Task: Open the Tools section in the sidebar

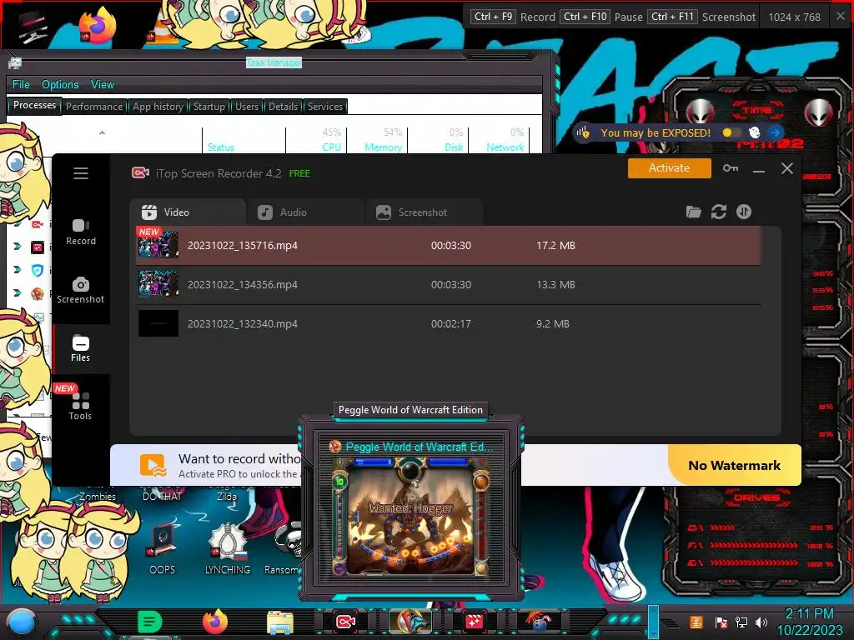Action: [x=81, y=407]
